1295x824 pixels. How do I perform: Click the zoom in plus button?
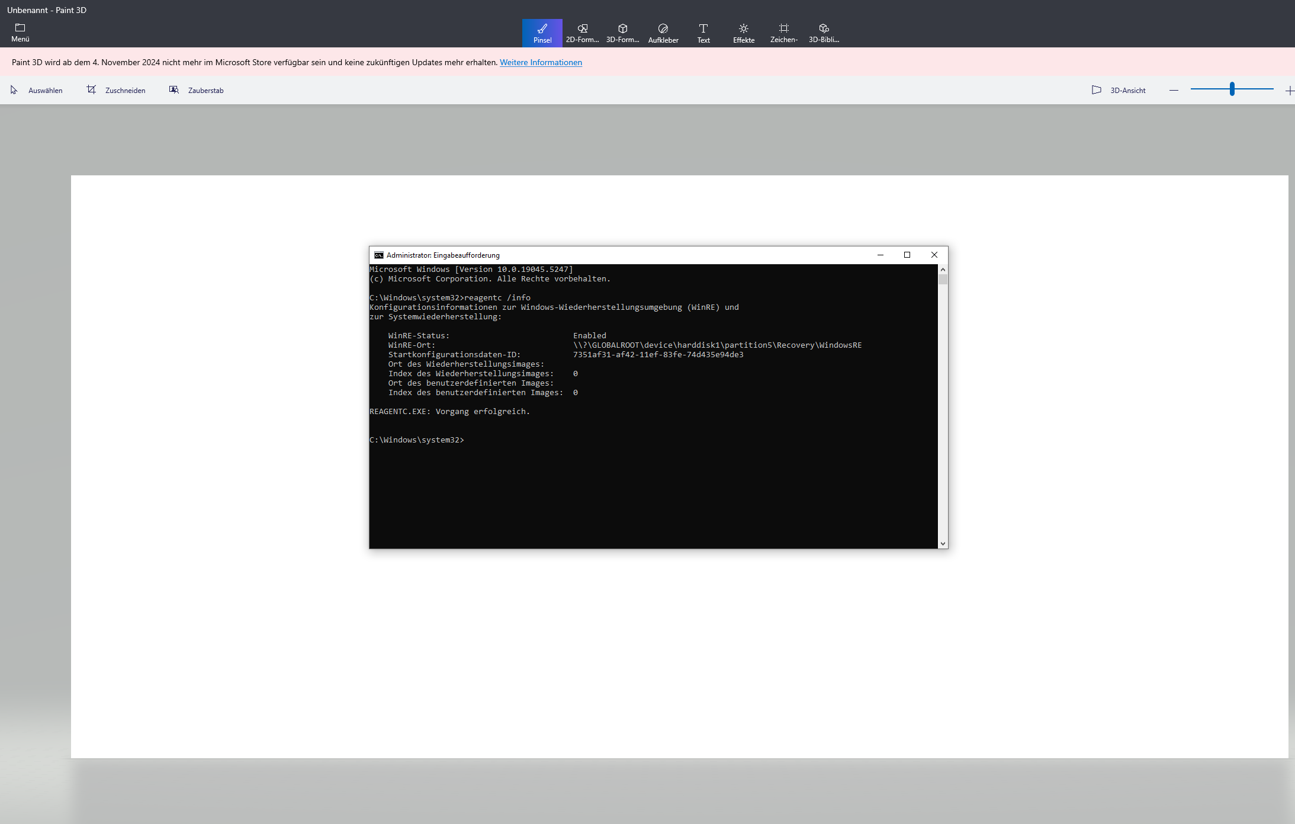point(1289,90)
